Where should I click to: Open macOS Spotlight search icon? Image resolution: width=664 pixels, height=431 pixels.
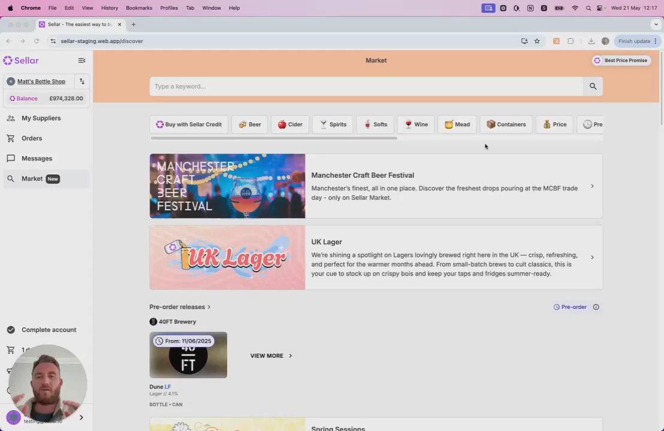[x=588, y=8]
